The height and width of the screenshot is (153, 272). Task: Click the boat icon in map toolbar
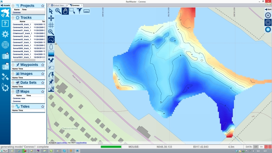pos(51,47)
